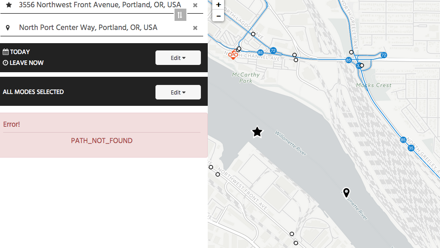Open the Edit dropdown for TODAY / LEAVE NOW
Viewport: 440px width, 248px height.
pos(178,58)
